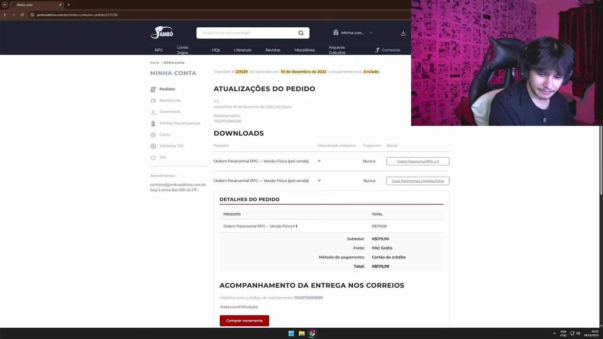Click the Pedidos sidebar icon
Image resolution: width=603 pixels, height=339 pixels.
click(153, 89)
